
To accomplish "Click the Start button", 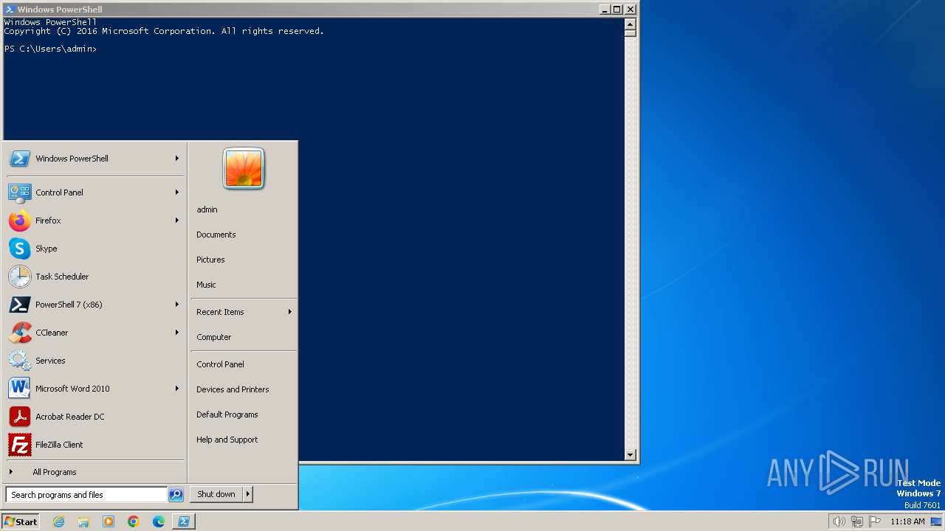I will click(x=21, y=521).
